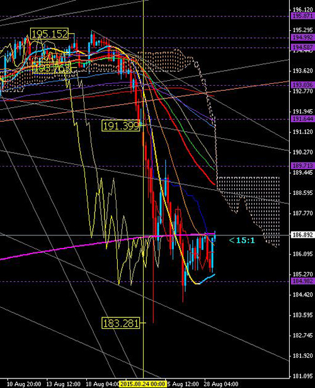The image size is (315, 388).
Task: Click the 189.713 purple level tag
Action: click(302, 165)
